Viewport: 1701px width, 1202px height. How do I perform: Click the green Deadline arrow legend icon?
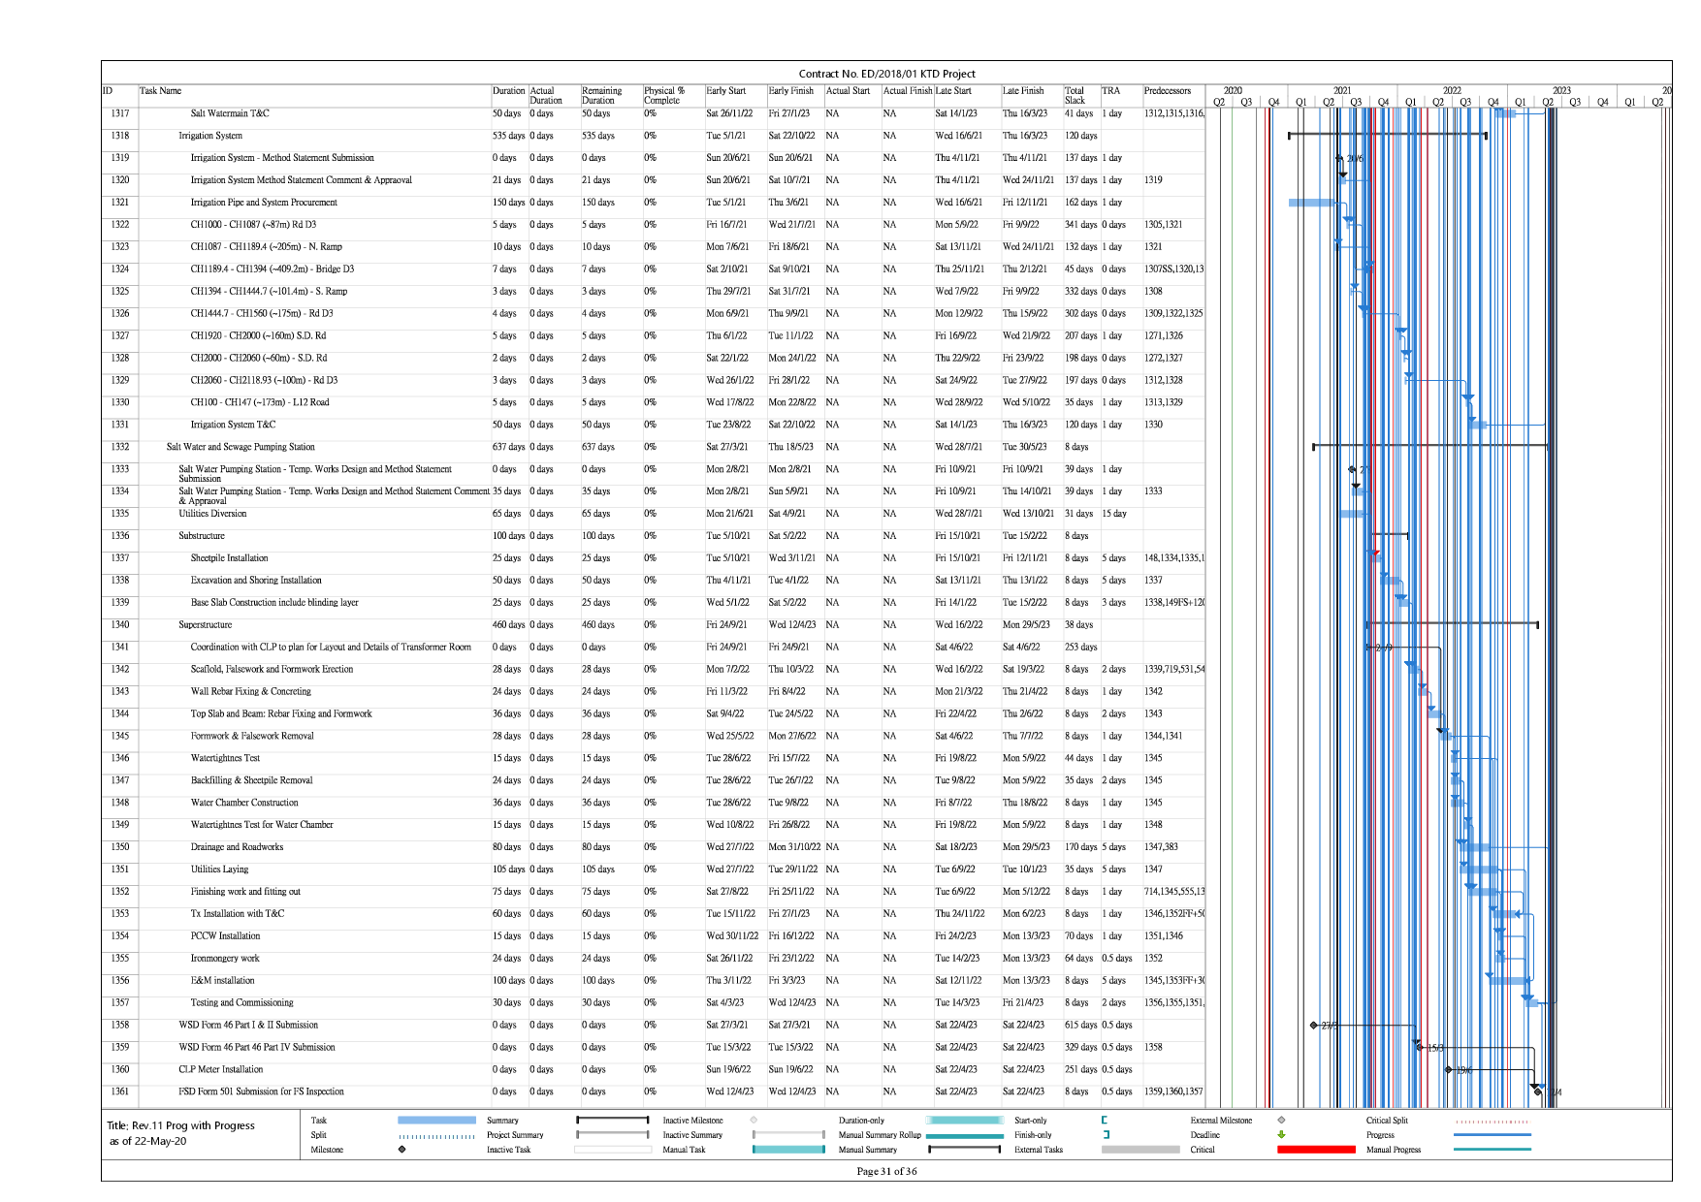(x=1281, y=1135)
